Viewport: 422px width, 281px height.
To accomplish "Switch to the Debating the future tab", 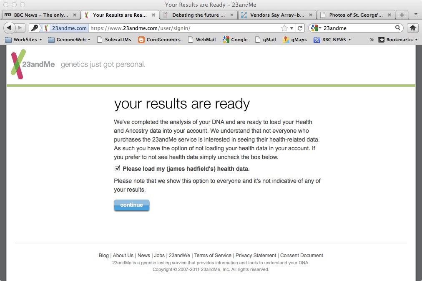I will (198, 15).
